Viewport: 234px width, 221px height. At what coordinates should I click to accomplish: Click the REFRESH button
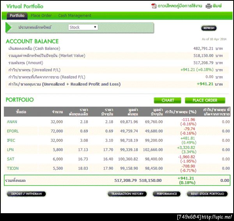pyautogui.click(x=209, y=28)
